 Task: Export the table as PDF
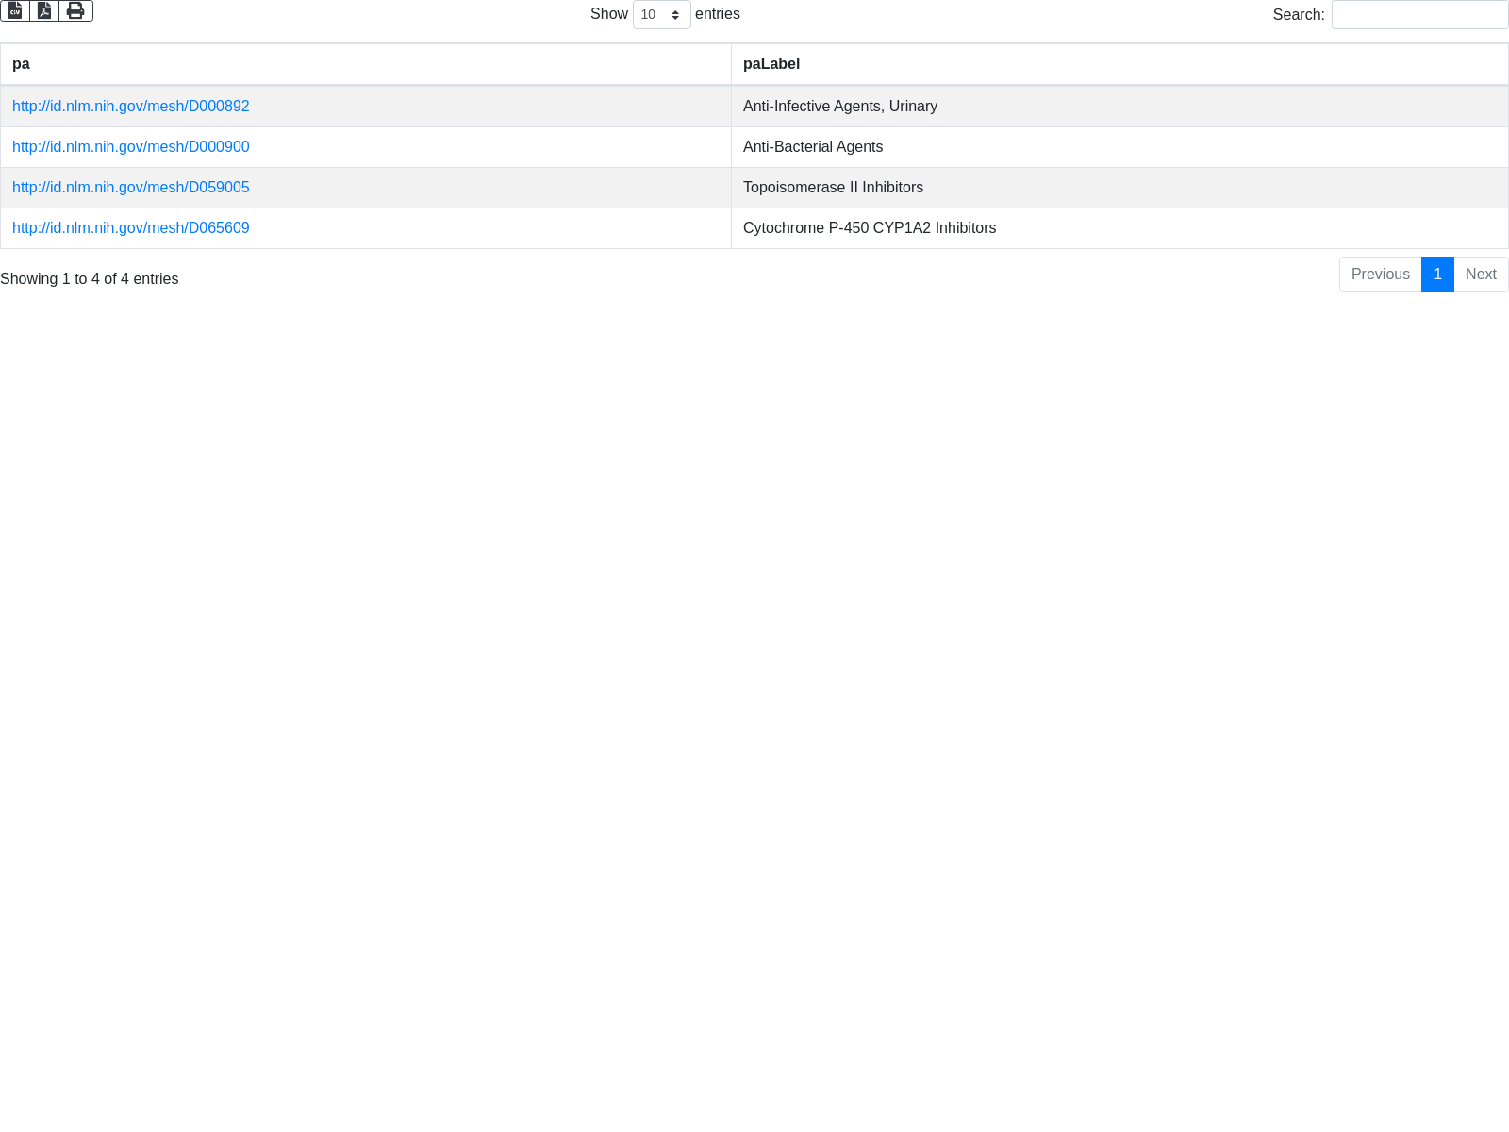(44, 10)
